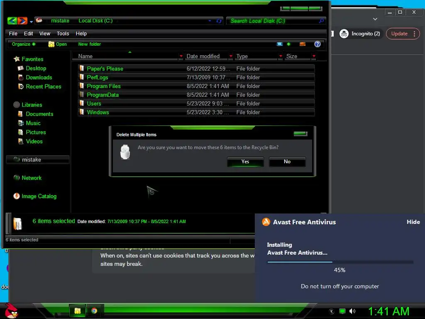Open the Help menu
Screen dimensions: 425x319
point(81,33)
